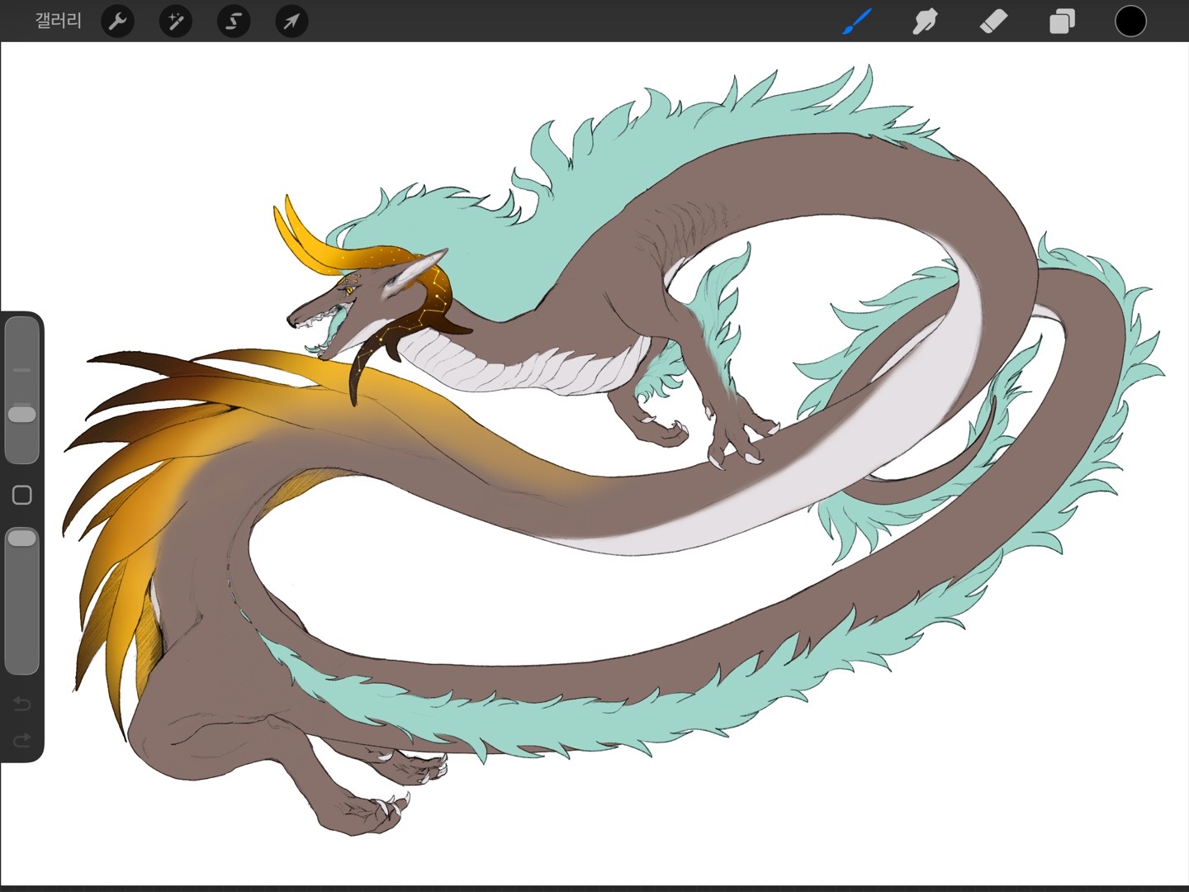The image size is (1189, 892).
Task: Open the Gallery (갤러리) button
Action: click(59, 21)
